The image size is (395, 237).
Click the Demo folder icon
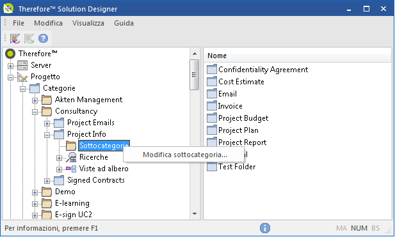click(47, 192)
